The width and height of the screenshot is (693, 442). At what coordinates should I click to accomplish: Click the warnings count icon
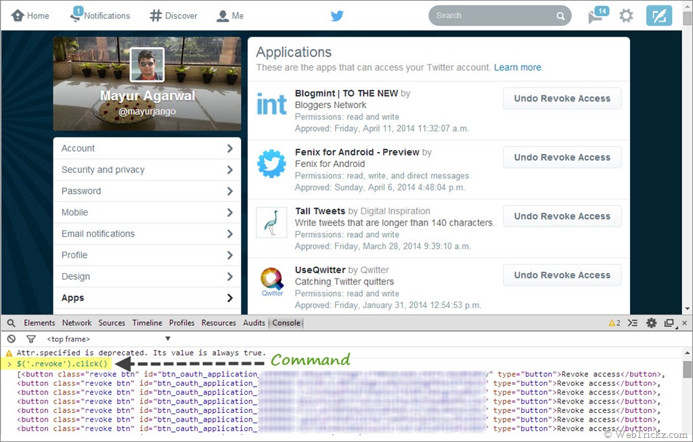(x=614, y=323)
